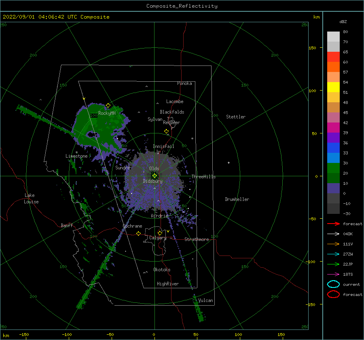Click the white 04DK arrow icon
The width and height of the screenshot is (364, 340).
tap(333, 234)
